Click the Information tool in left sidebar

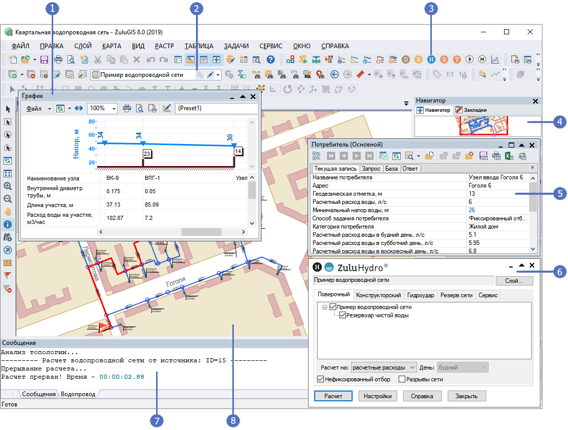(x=8, y=224)
